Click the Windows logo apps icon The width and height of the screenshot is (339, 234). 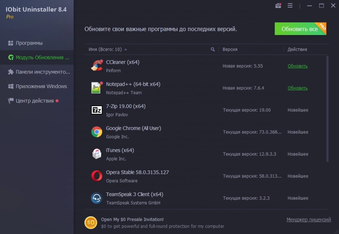point(11,86)
